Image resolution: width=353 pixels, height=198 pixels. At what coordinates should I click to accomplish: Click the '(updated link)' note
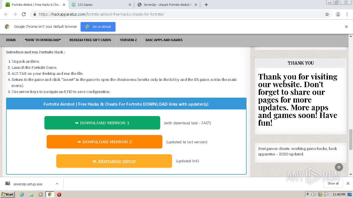coord(188,161)
